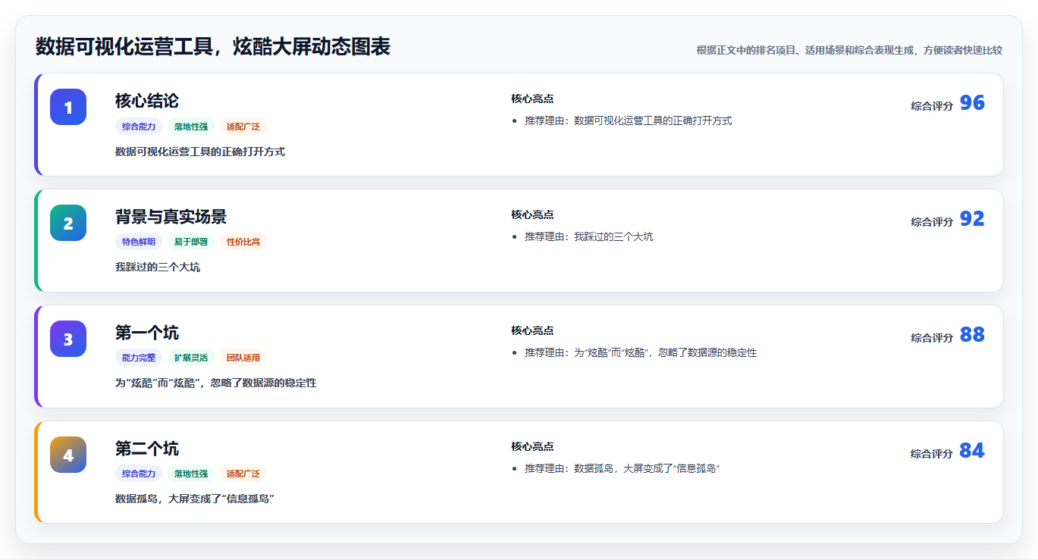Click the 适配广泛 tag under 第二个坑
Screen dimensions: 1038x560
[243, 474]
